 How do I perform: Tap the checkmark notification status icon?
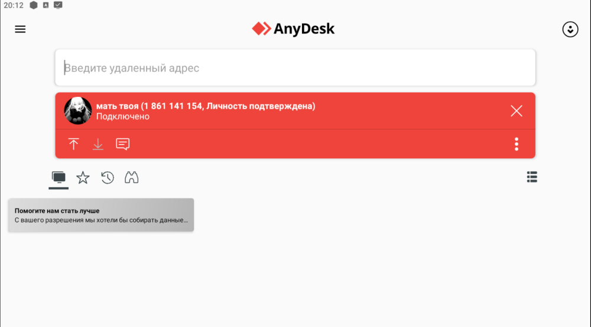coord(58,5)
